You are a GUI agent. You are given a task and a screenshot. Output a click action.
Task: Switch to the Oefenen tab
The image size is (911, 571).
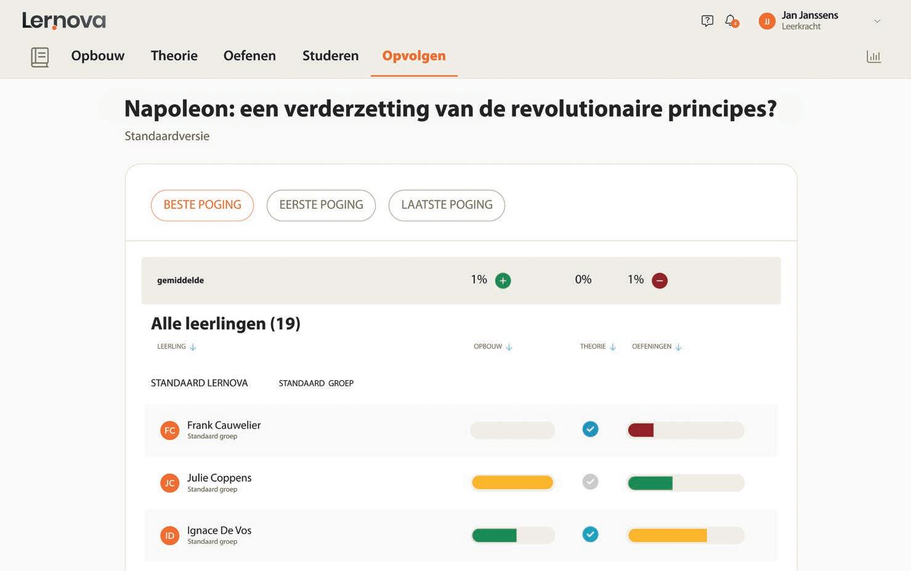(249, 56)
